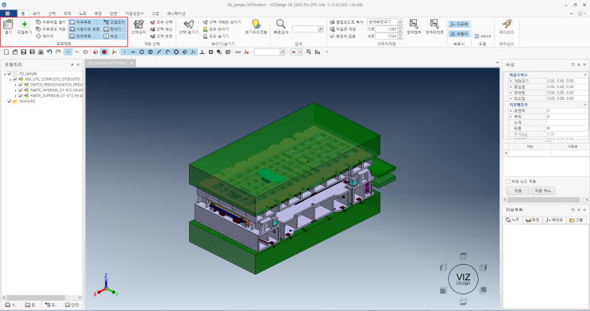The height and width of the screenshot is (311, 590).
Task: Close the 00_sample.CATProduct document tab
Action: coord(132,63)
